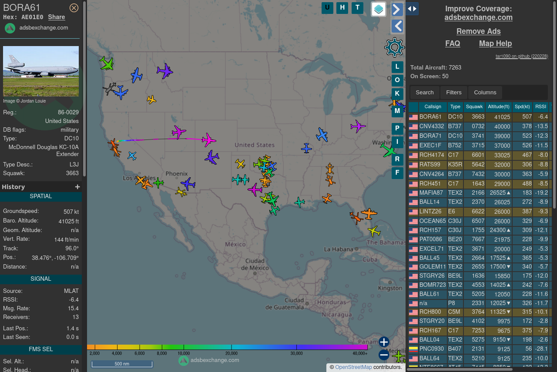This screenshot has height=372, width=557.
Task: Toggle the sidebar with the double-arrow button
Action: pyautogui.click(x=412, y=9)
